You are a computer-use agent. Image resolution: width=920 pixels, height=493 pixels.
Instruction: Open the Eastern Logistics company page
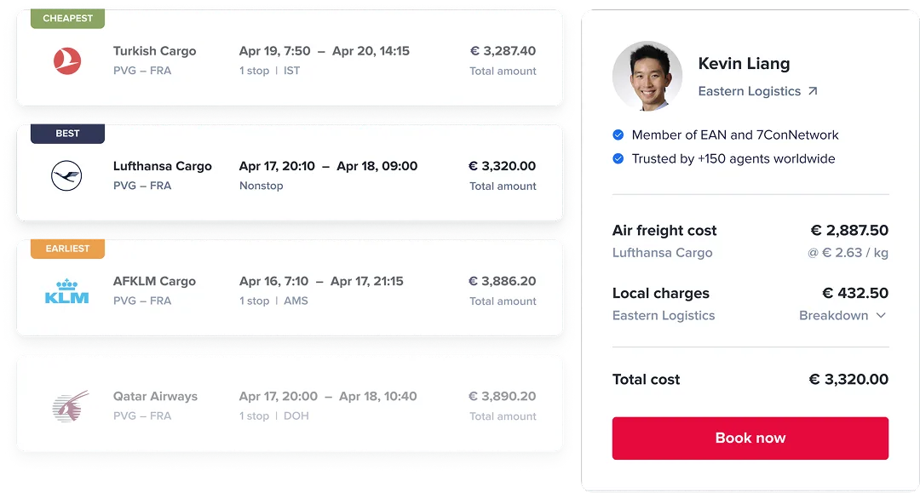point(748,90)
